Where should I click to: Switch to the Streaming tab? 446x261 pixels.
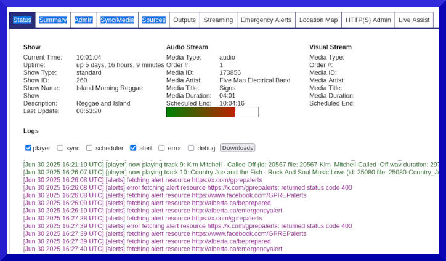[x=217, y=20]
